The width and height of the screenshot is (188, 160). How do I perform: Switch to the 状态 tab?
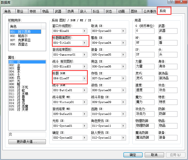110,11
